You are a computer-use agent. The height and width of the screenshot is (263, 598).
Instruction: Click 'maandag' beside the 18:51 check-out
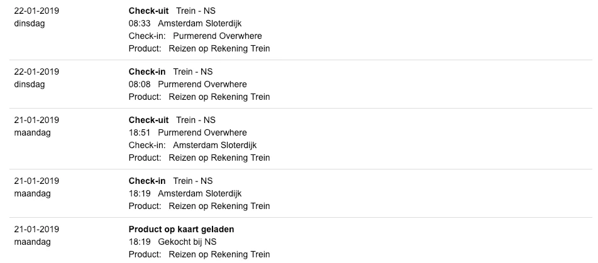tap(32, 132)
